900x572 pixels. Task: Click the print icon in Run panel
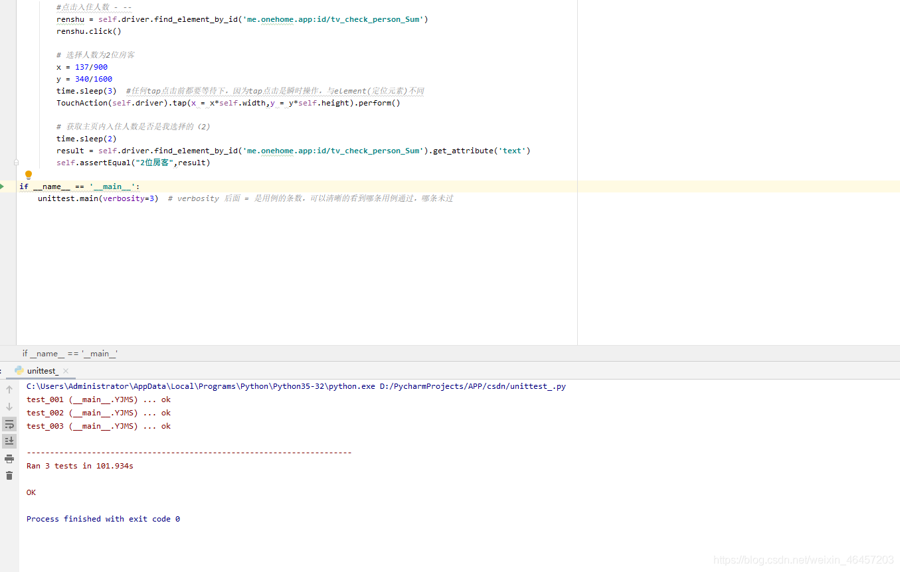pyautogui.click(x=9, y=459)
